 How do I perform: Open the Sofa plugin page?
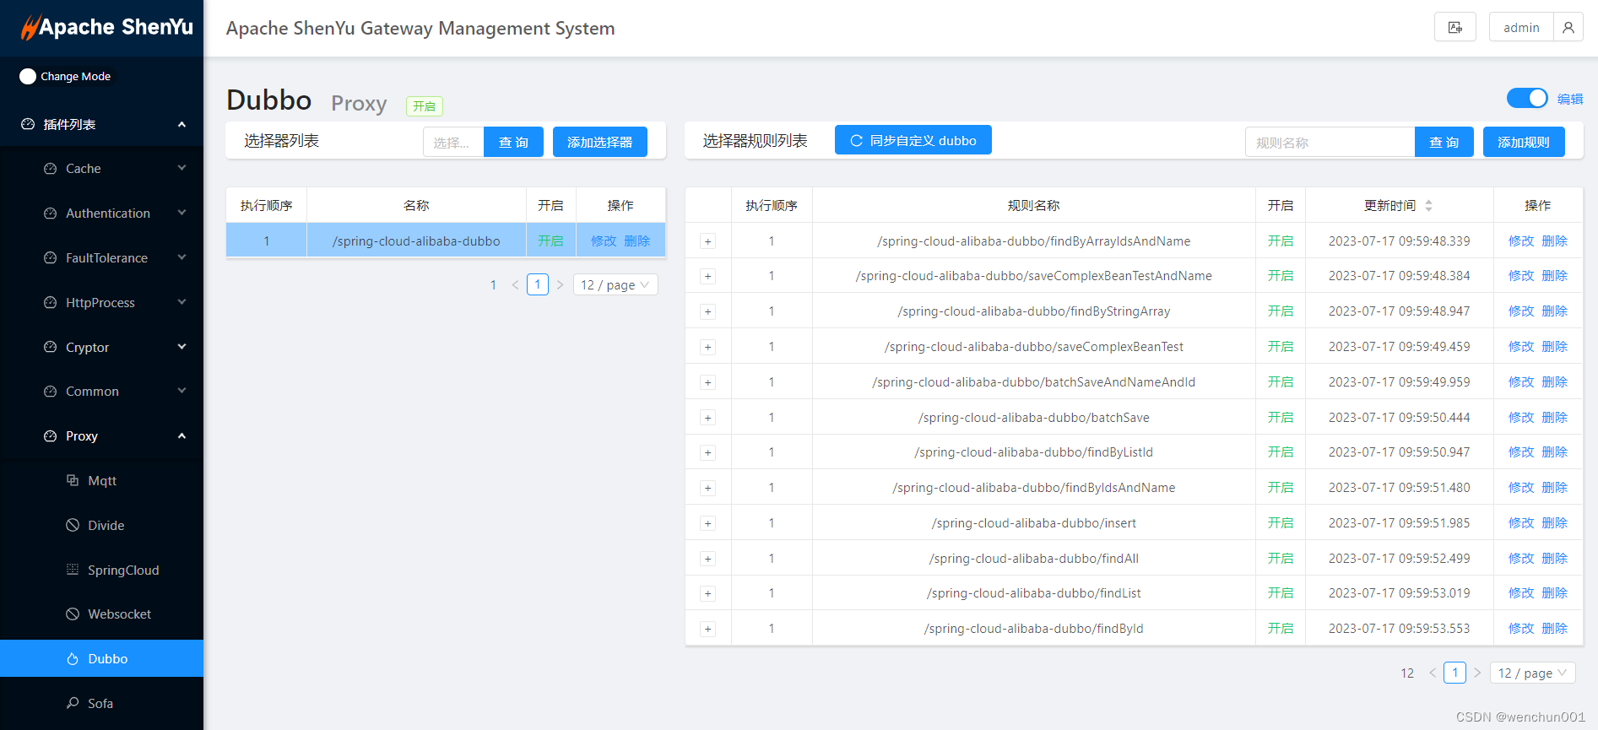tap(101, 703)
